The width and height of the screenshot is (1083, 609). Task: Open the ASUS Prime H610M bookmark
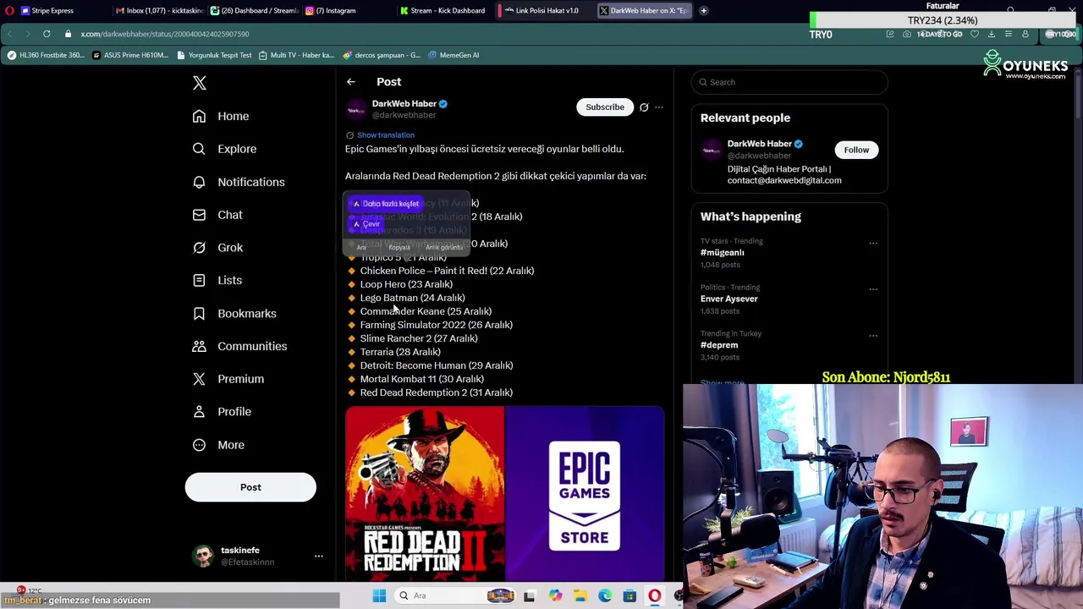pyautogui.click(x=130, y=55)
